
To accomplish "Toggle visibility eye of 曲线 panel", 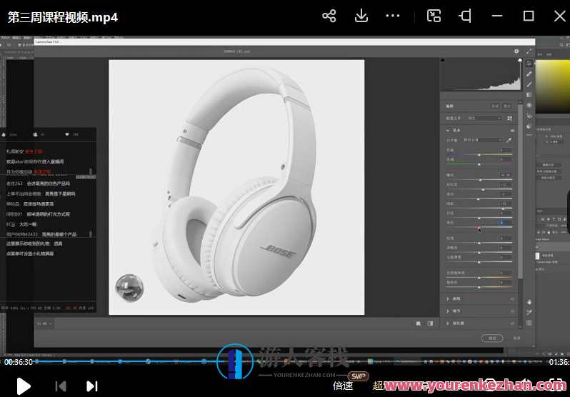I will click(512, 299).
